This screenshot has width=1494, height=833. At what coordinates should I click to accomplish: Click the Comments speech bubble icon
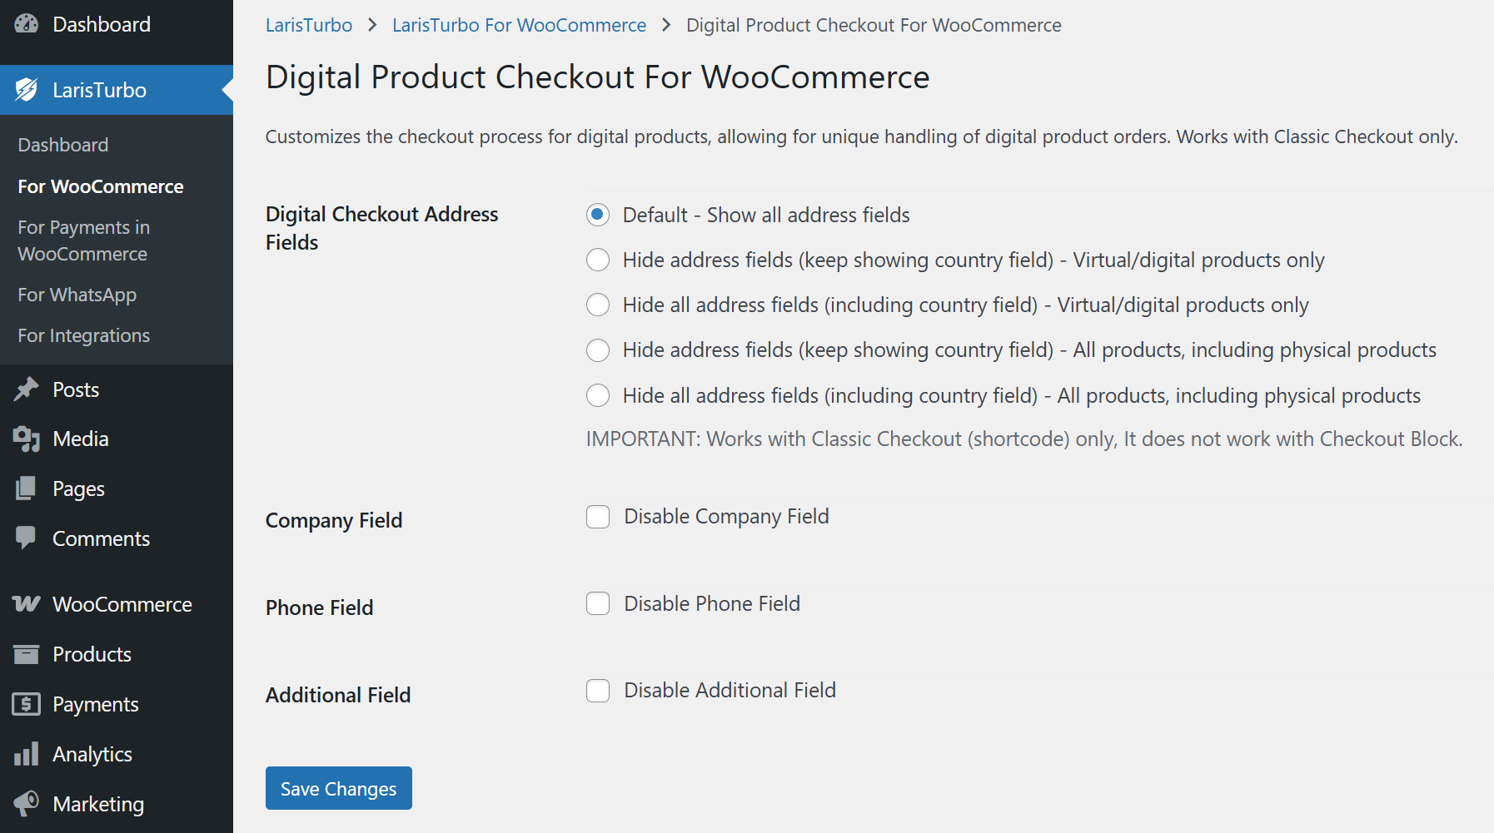point(27,538)
